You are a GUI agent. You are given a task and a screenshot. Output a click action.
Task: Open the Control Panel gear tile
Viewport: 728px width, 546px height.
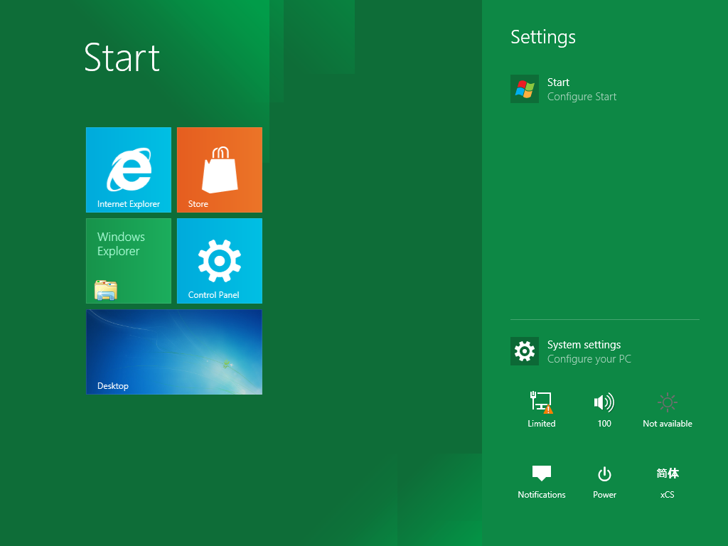point(220,261)
